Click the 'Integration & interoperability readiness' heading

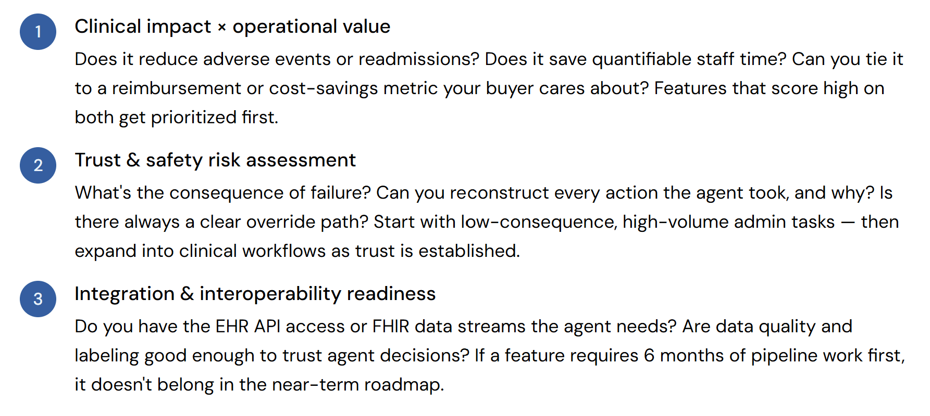click(255, 294)
